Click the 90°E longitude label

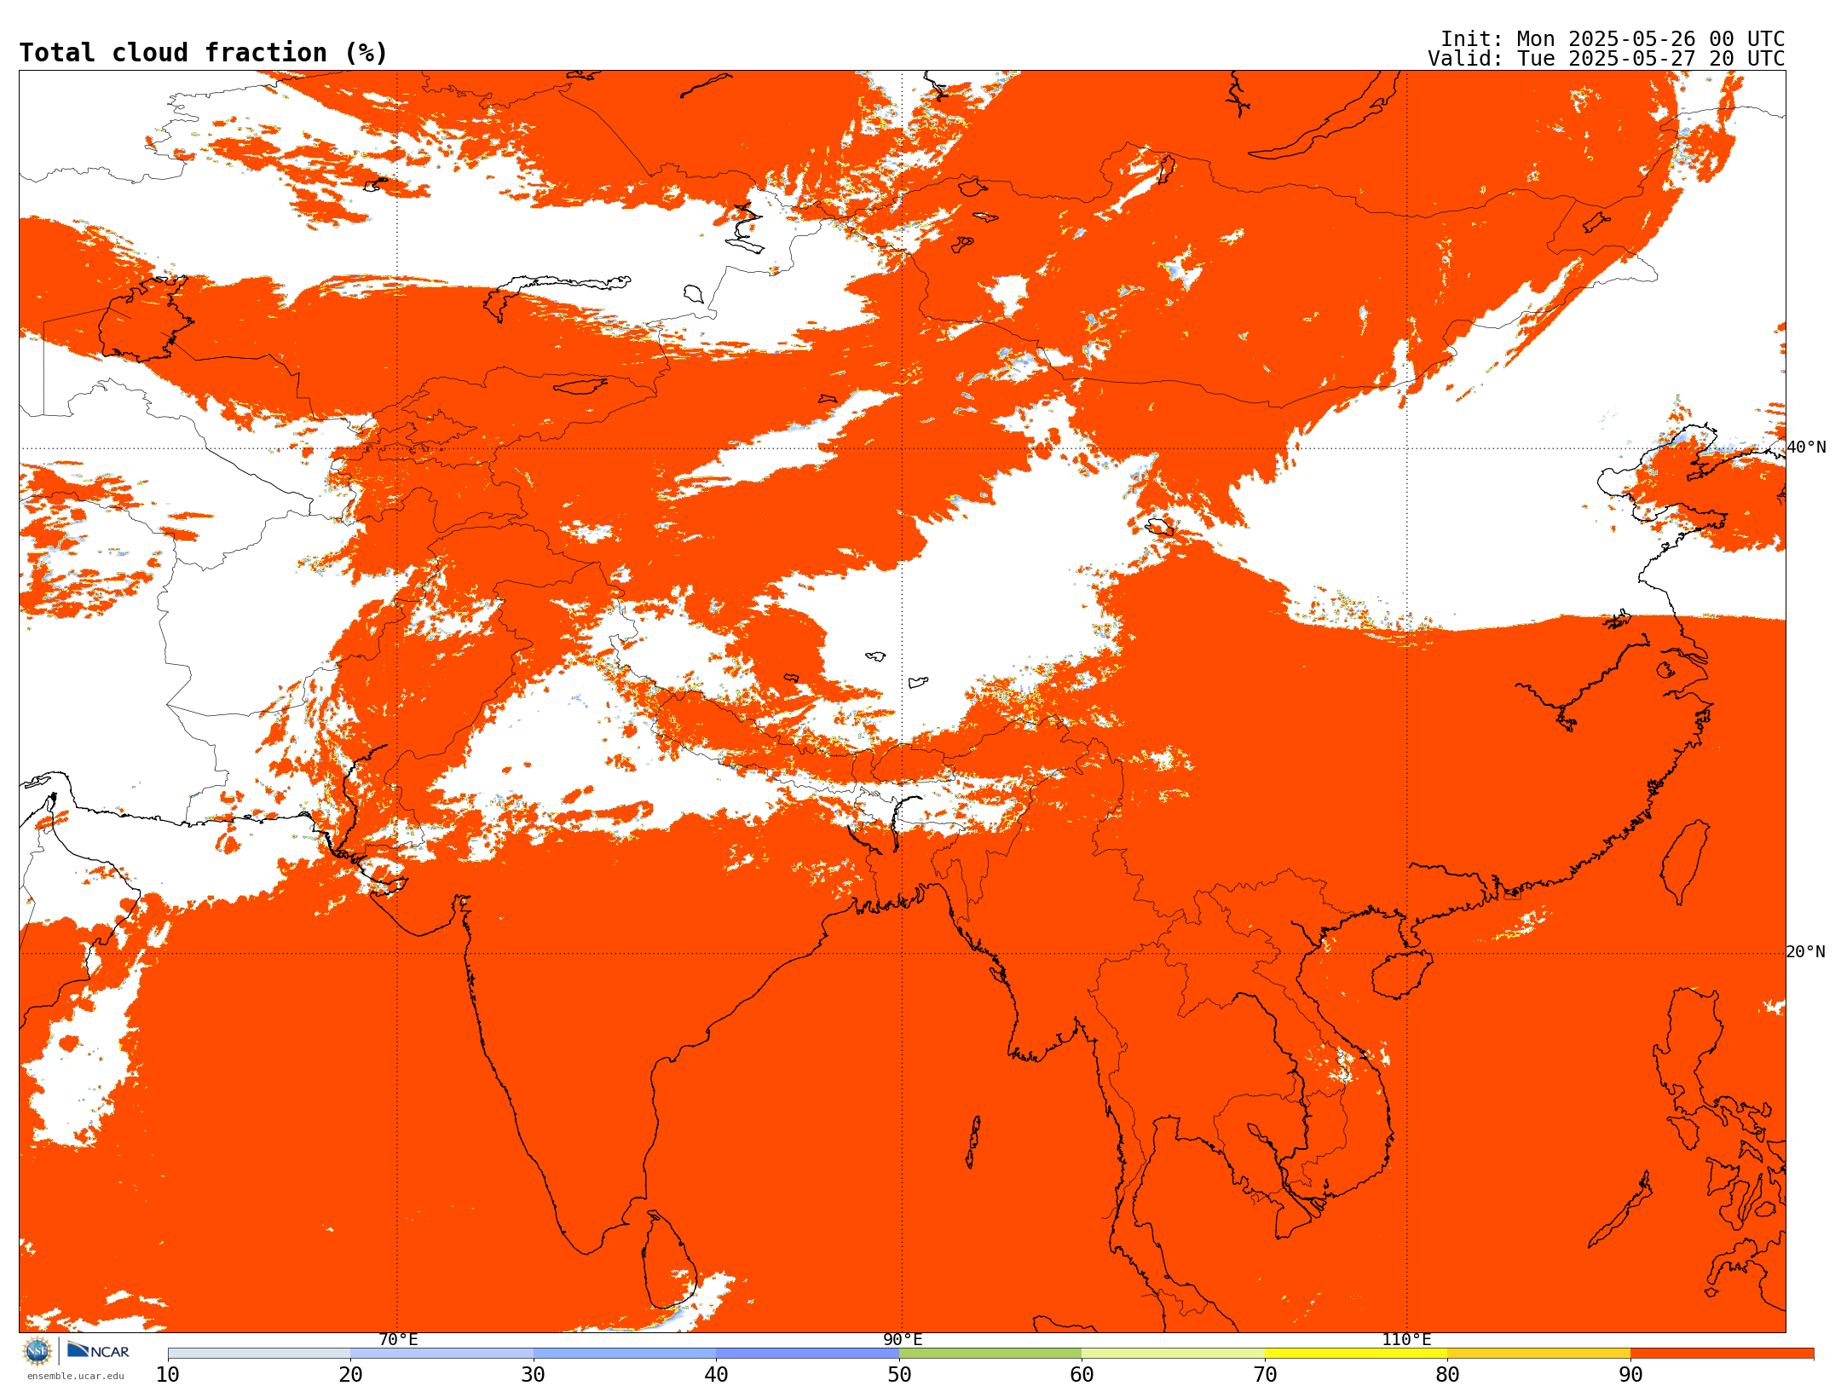[x=903, y=1340]
